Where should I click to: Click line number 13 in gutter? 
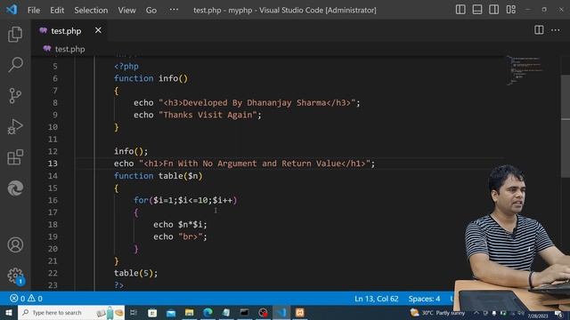point(53,164)
